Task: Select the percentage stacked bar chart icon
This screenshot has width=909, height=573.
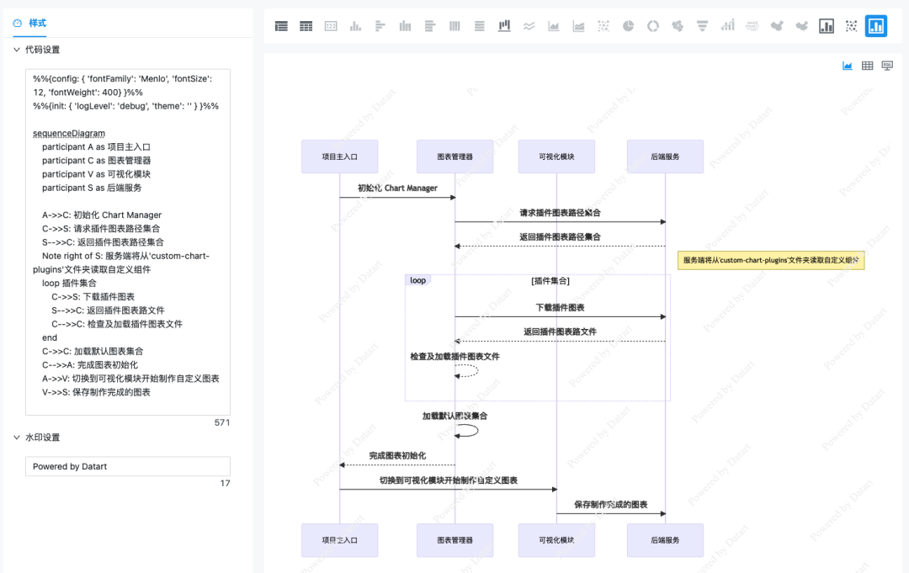Action: pyautogui.click(x=480, y=26)
